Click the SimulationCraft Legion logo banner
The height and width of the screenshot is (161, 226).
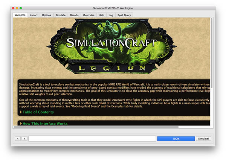[111, 46]
